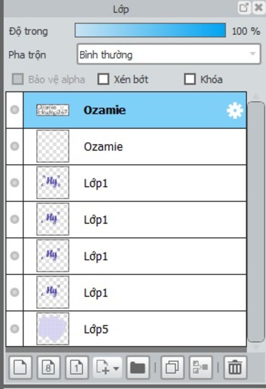This screenshot has width=266, height=389.
Task: Create a new layer folder
Action: pyautogui.click(x=138, y=367)
